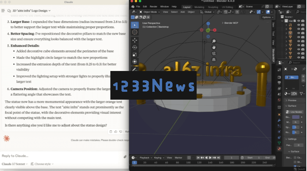Click the Specular slider in material surface
Viewport: 307px width, 171px height.
point(295,127)
